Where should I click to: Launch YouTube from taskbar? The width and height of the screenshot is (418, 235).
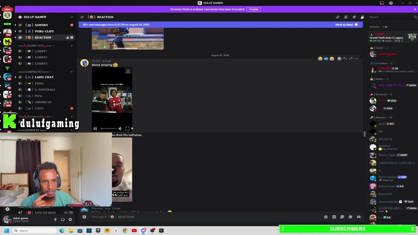click(134, 231)
